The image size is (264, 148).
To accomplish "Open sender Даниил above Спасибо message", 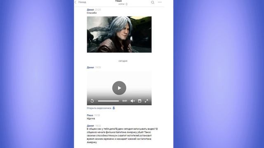I will 90,10.
